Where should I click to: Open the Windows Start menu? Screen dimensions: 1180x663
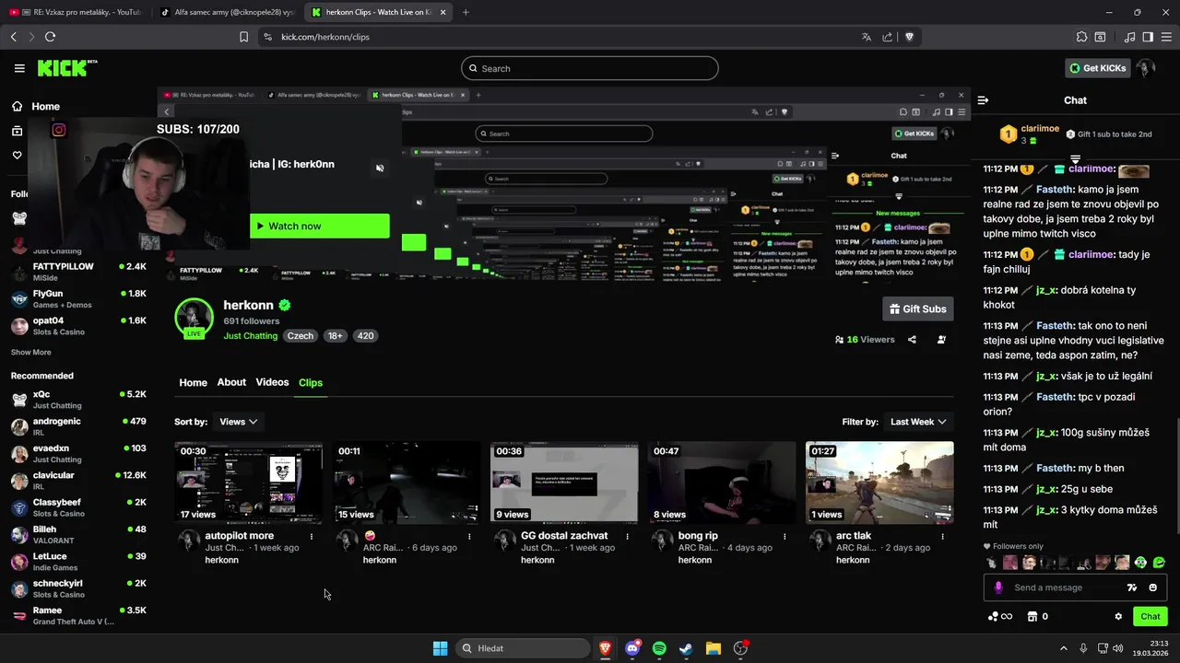click(x=440, y=648)
